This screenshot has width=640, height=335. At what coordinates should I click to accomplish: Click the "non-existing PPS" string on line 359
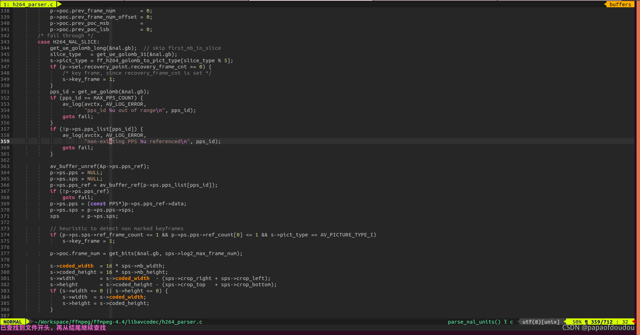coord(137,141)
